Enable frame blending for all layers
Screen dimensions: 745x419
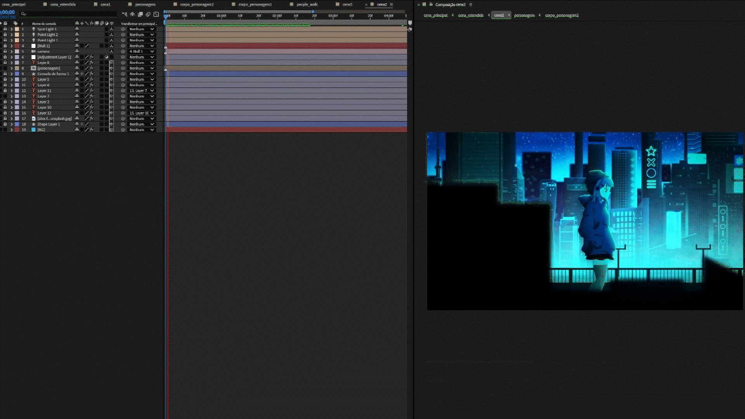140,14
